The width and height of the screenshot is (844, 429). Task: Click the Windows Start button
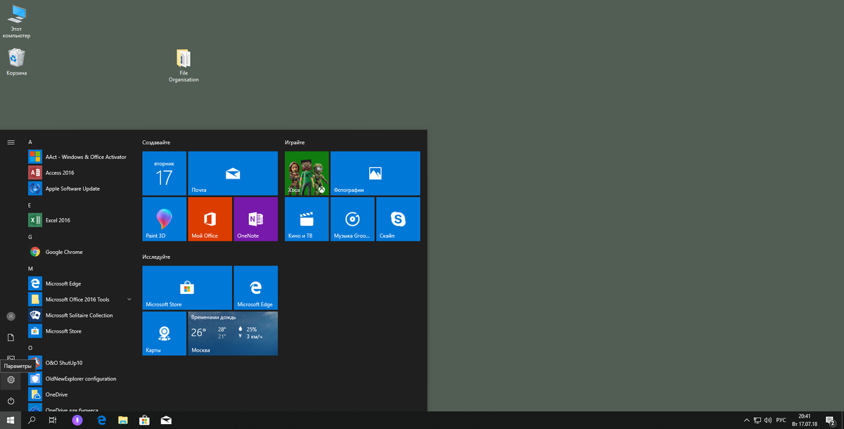pos(11,421)
